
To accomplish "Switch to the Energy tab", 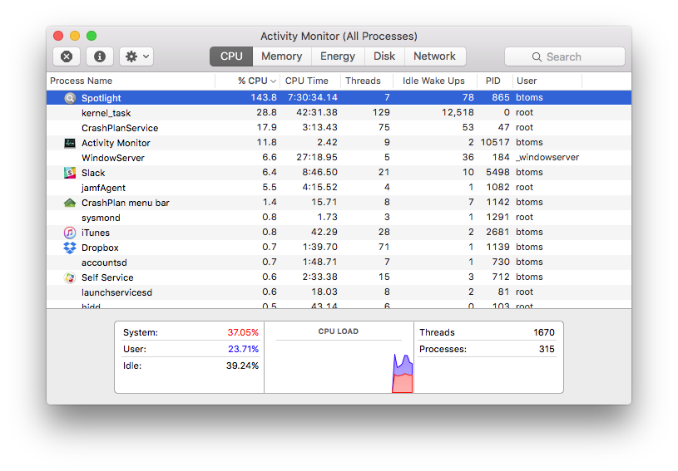I will (x=338, y=56).
